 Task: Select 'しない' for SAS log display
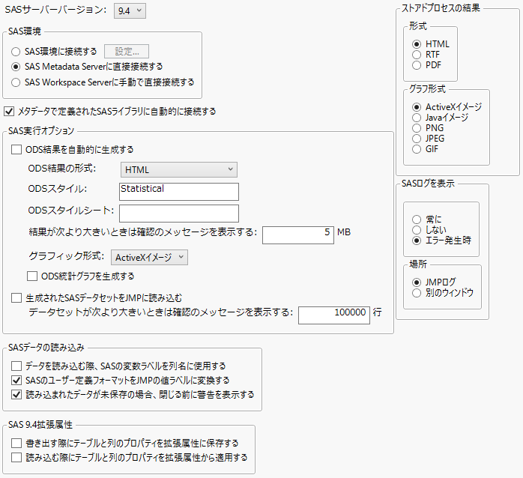(417, 230)
